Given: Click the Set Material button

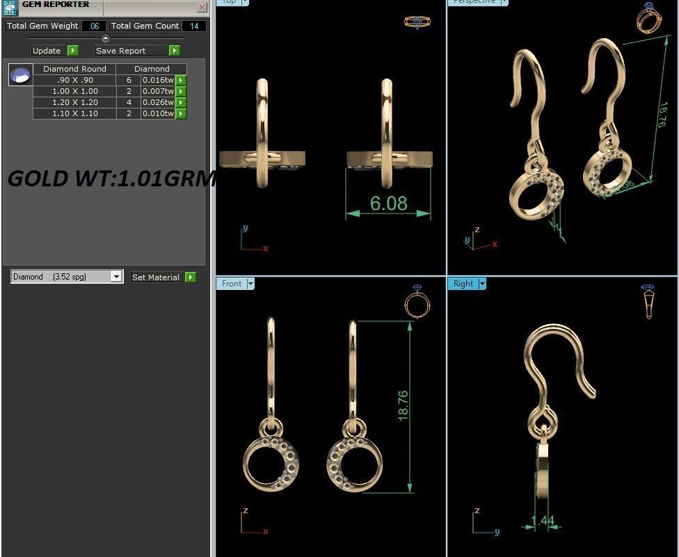Looking at the screenshot, I should [x=156, y=277].
